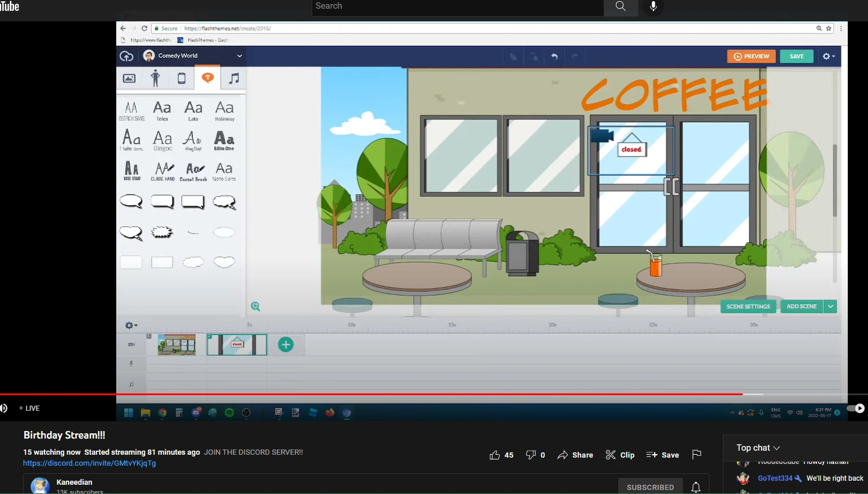Click the orange PREVIEW button
The width and height of the screenshot is (868, 494).
751,56
